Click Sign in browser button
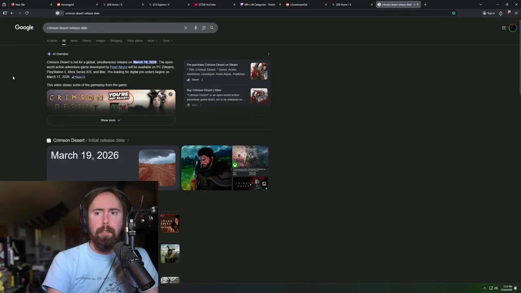The image size is (521, 293). 489,13
